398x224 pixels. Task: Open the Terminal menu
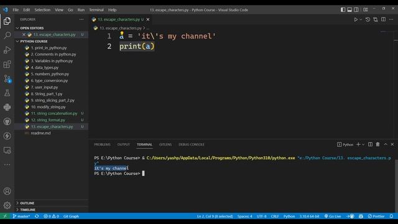(96, 10)
